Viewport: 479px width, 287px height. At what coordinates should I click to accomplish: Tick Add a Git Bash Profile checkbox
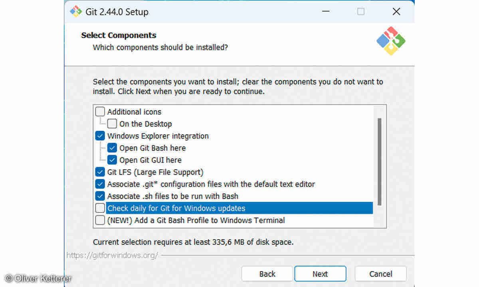pyautogui.click(x=100, y=220)
